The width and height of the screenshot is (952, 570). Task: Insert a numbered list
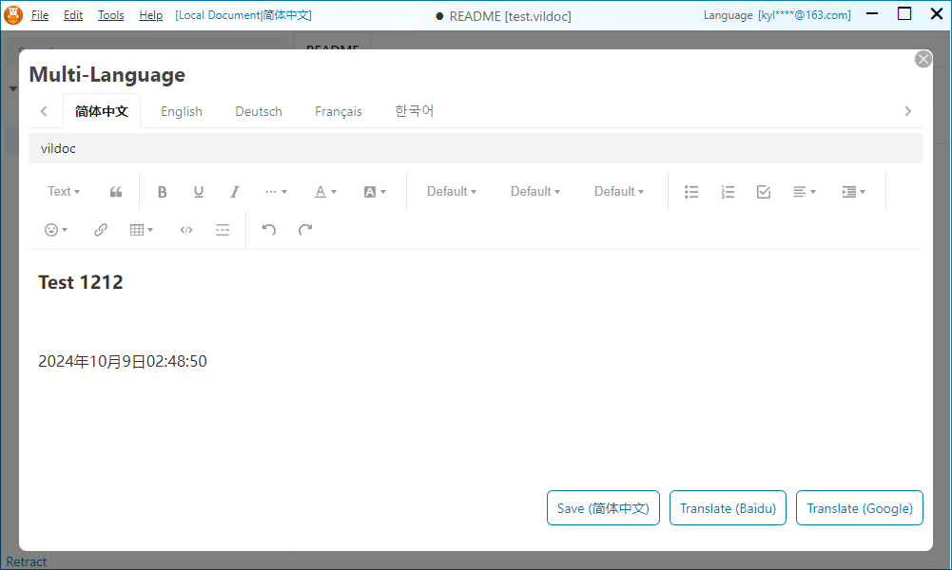tap(728, 192)
